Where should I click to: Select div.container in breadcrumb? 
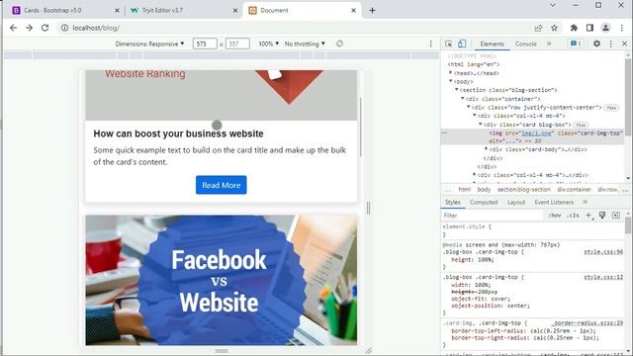tap(574, 189)
